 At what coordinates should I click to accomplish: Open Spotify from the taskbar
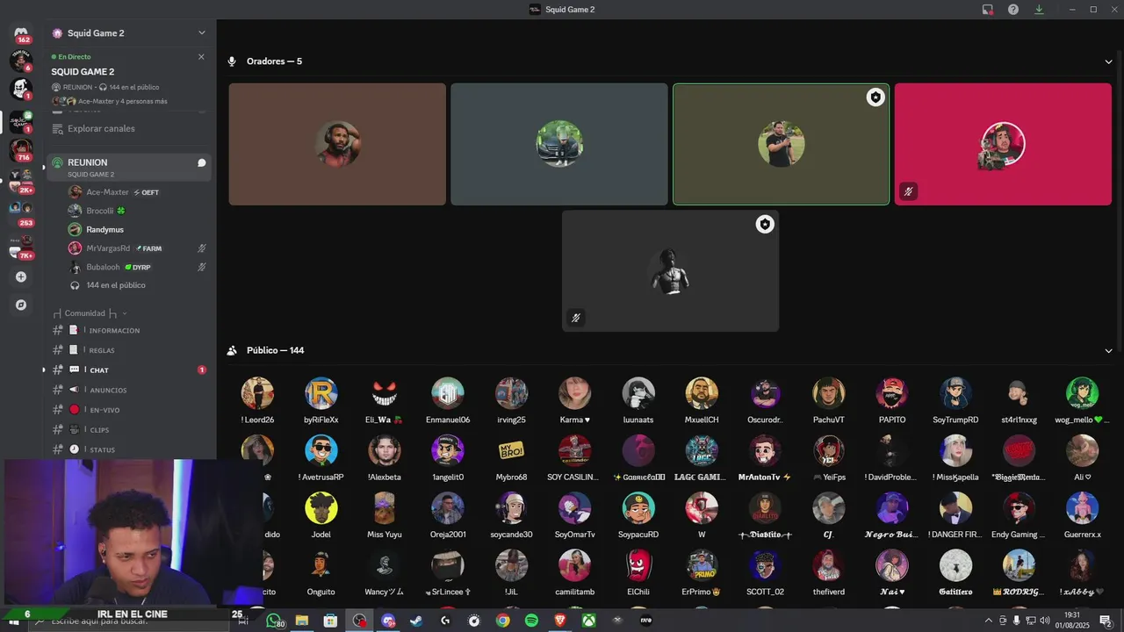(531, 621)
